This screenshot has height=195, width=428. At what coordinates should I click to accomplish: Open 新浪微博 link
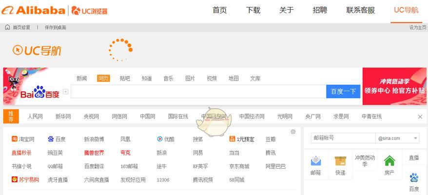click(x=94, y=139)
